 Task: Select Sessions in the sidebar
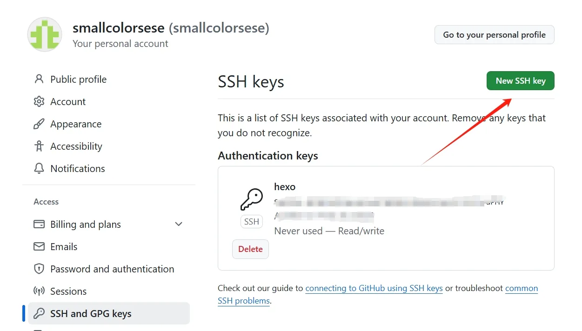109,291
